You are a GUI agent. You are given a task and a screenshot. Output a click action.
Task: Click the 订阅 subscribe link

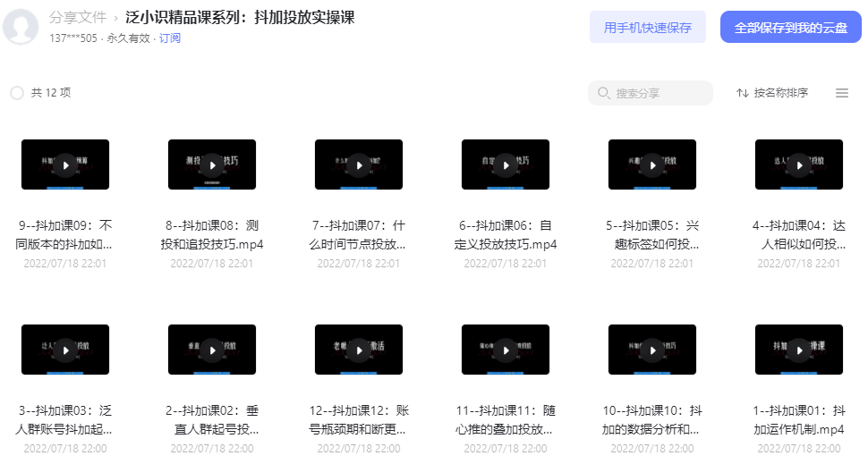(x=170, y=38)
